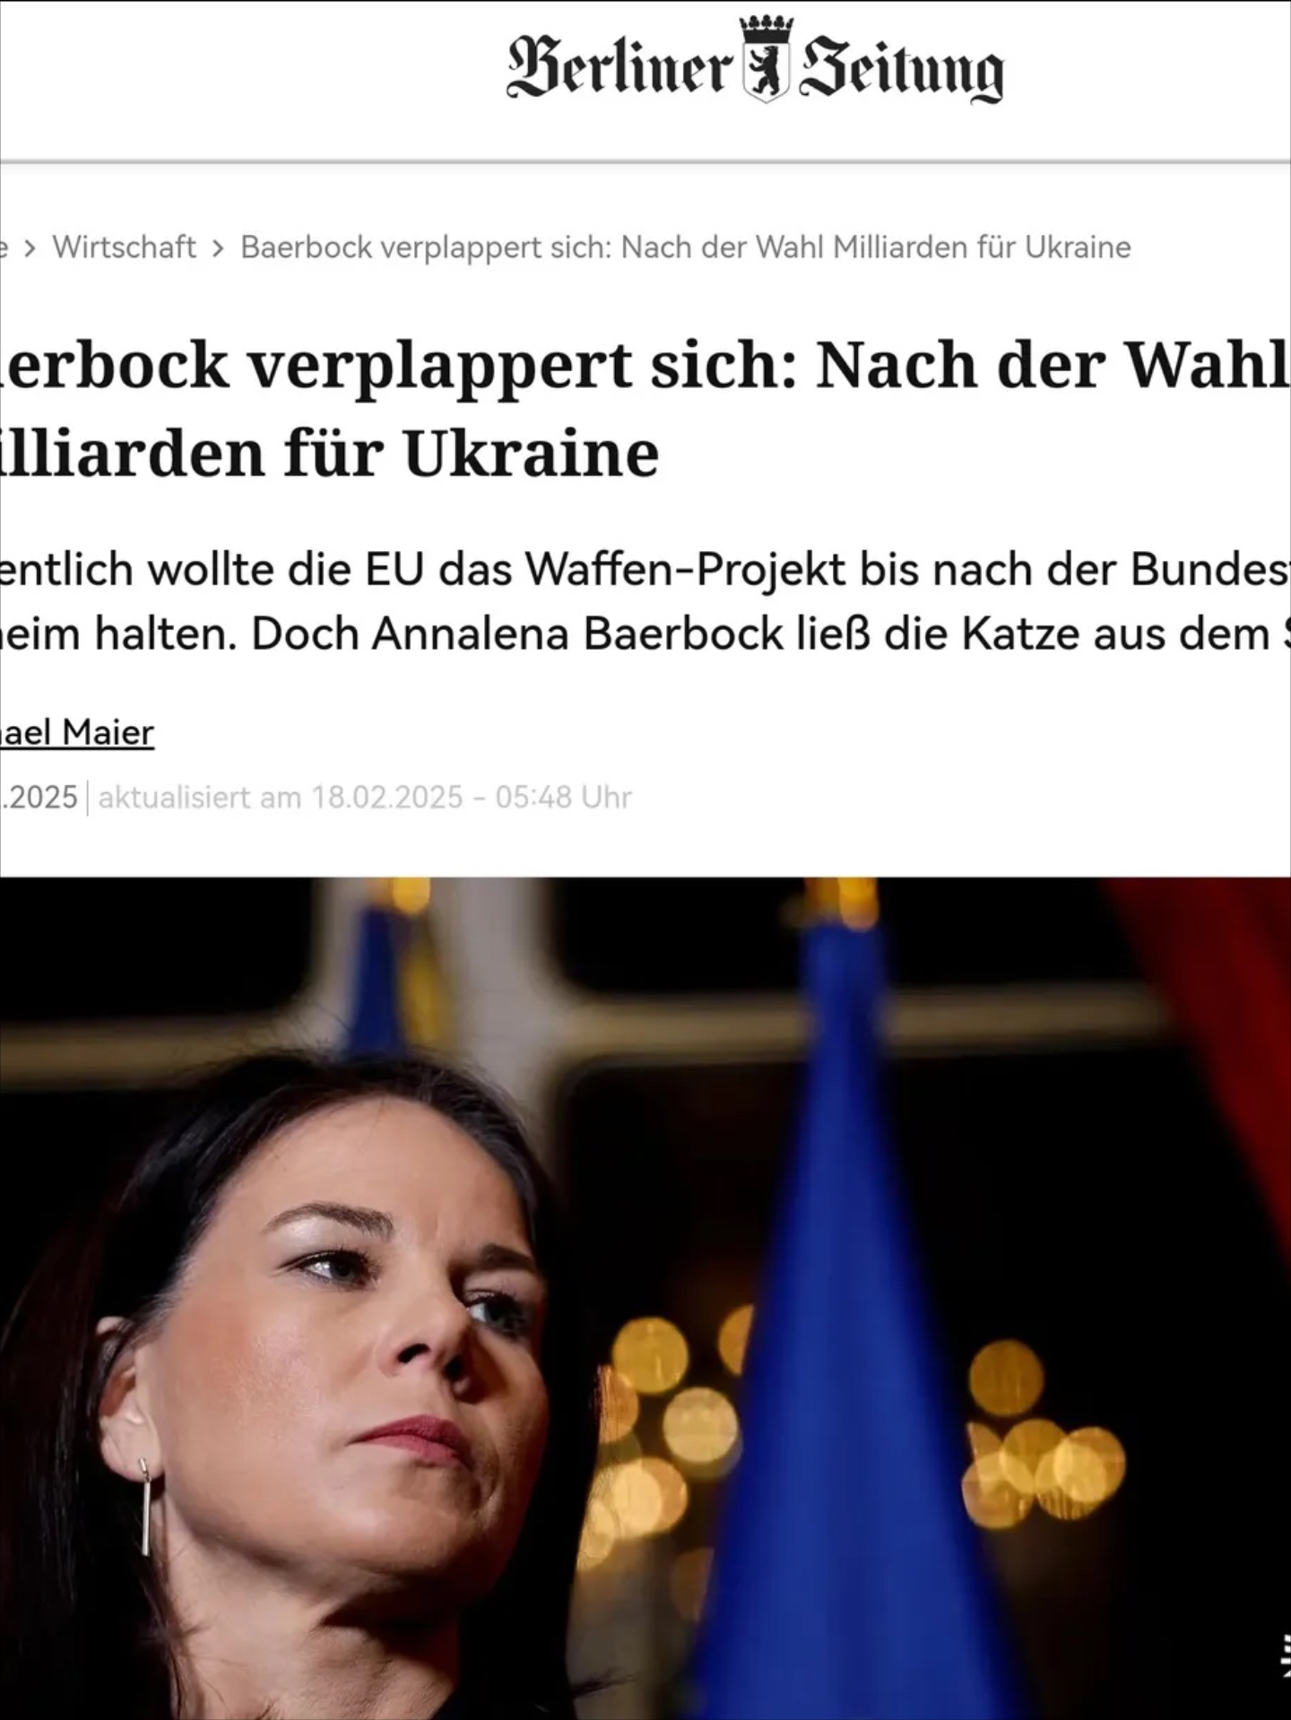Click the 'Milliarden für Ukraine' headline line
The height and width of the screenshot is (1720, 1291).
[330, 454]
